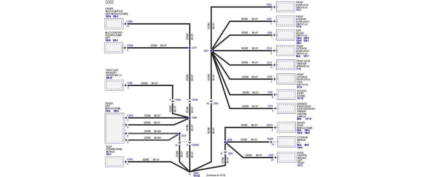
Task: Follow reference 117-9 for door latch lock switch
Action: 299,87
